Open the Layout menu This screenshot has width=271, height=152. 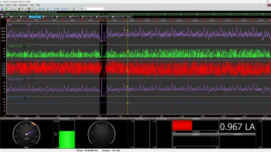pos(8,5)
